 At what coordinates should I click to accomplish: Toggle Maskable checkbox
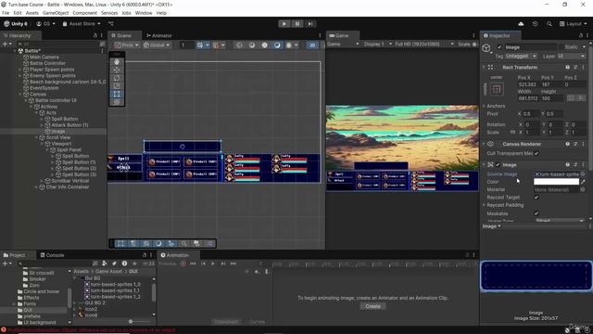[x=536, y=213]
